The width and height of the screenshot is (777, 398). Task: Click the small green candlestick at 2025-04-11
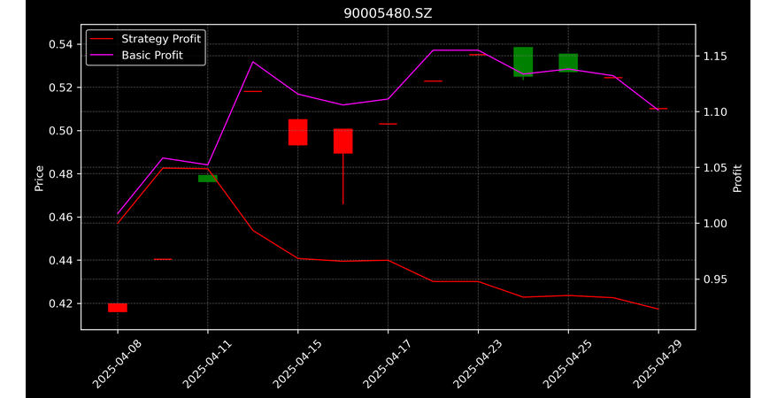coord(208,178)
